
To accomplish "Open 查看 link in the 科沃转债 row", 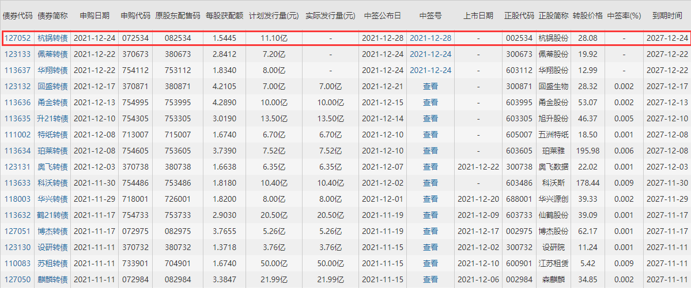I will point(430,183).
